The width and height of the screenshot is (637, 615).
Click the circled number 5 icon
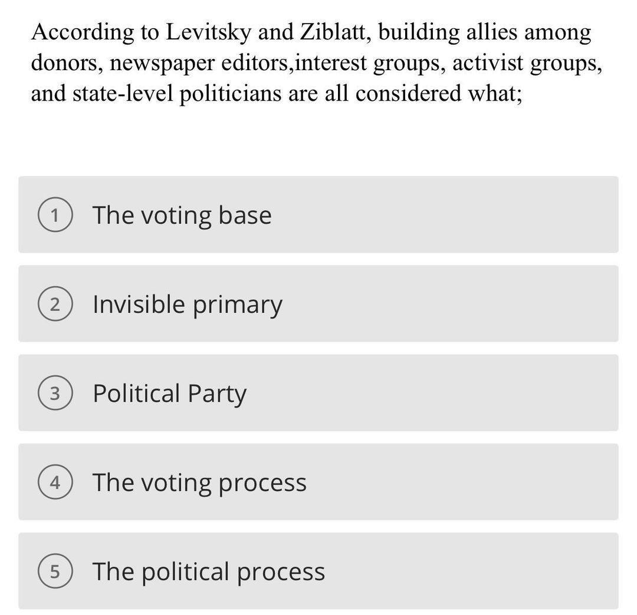point(56,571)
